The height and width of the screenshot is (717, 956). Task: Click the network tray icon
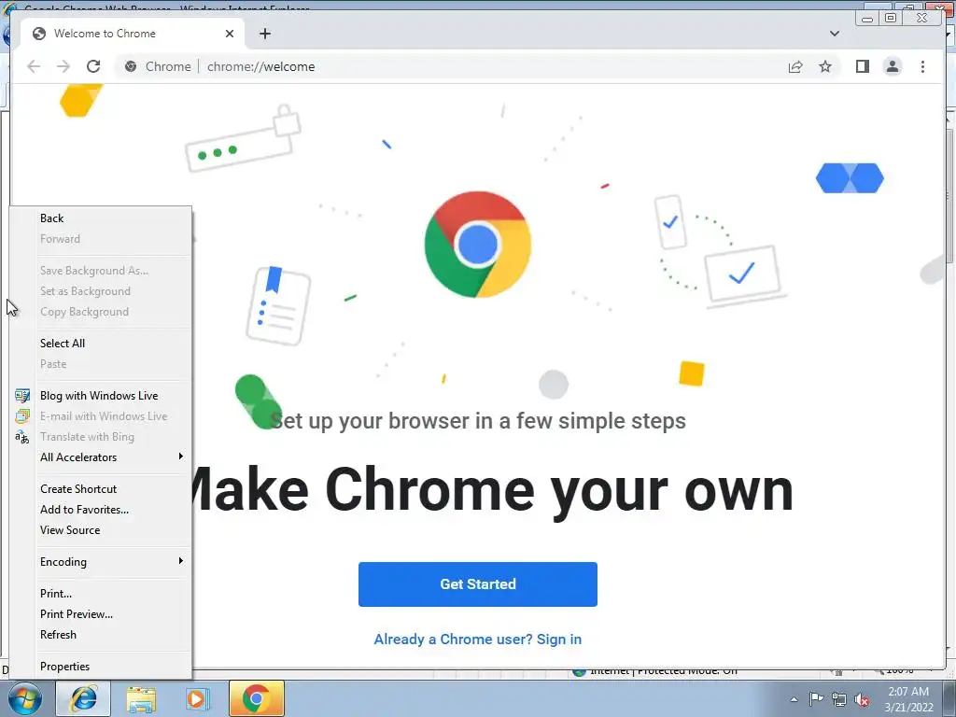click(839, 699)
